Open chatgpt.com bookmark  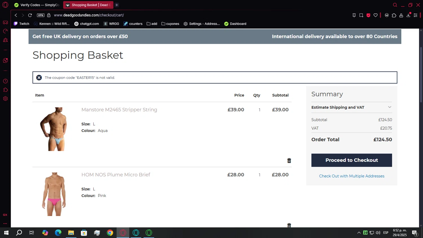pyautogui.click(x=87, y=24)
